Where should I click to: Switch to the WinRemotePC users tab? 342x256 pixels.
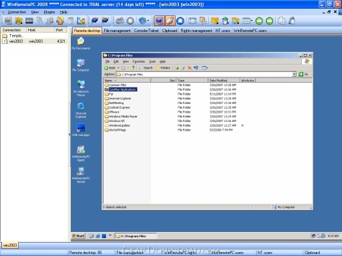coord(250,31)
